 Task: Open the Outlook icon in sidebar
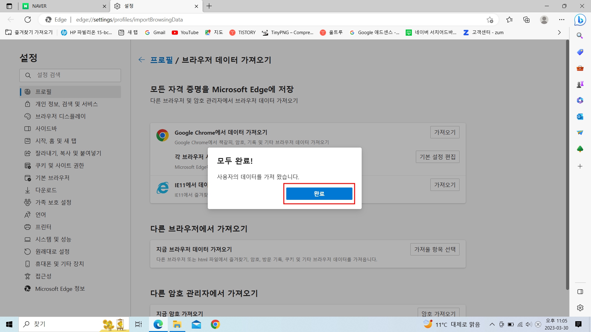[x=580, y=117]
